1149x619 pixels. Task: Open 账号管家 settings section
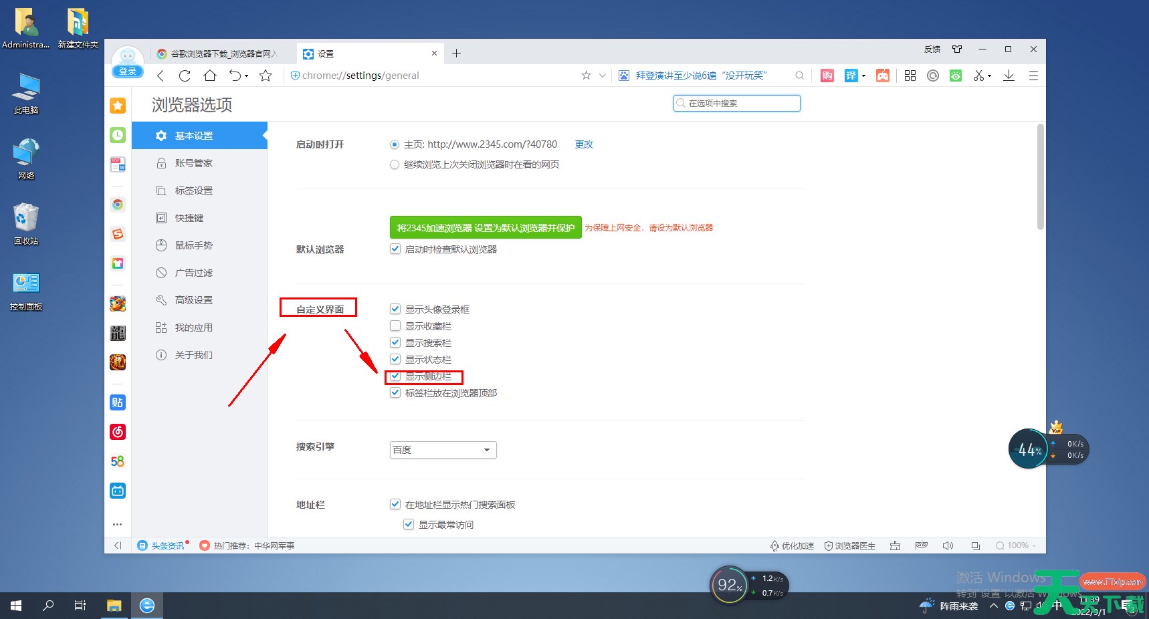(199, 163)
